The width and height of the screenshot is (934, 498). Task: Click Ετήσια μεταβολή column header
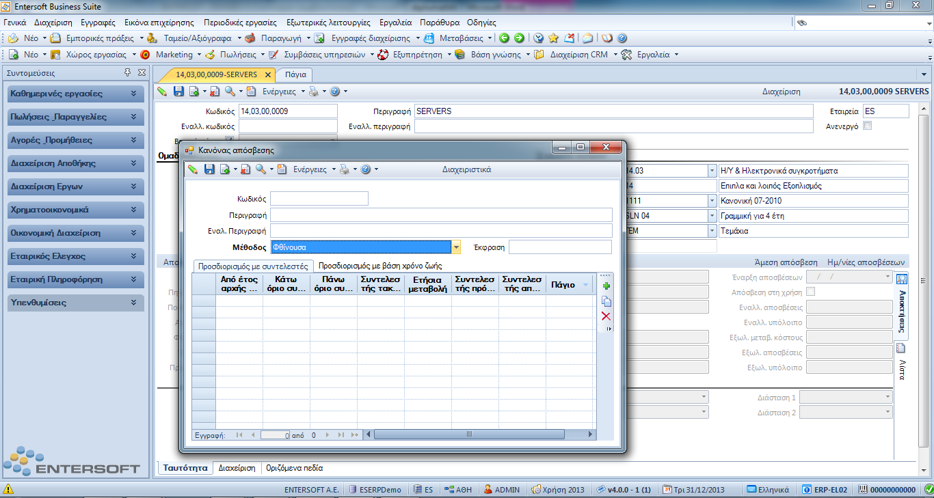[x=427, y=284]
